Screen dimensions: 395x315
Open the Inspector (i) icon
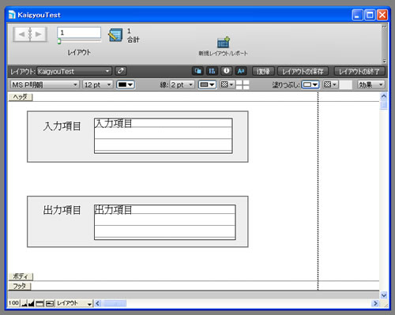[x=226, y=71]
